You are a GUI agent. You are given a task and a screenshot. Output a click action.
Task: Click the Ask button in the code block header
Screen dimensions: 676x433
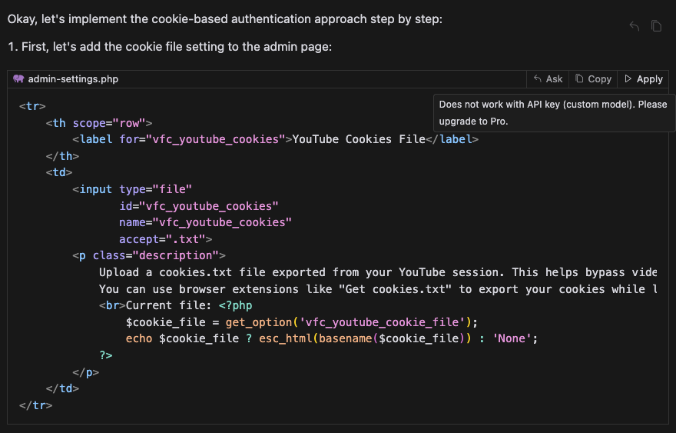(x=548, y=79)
